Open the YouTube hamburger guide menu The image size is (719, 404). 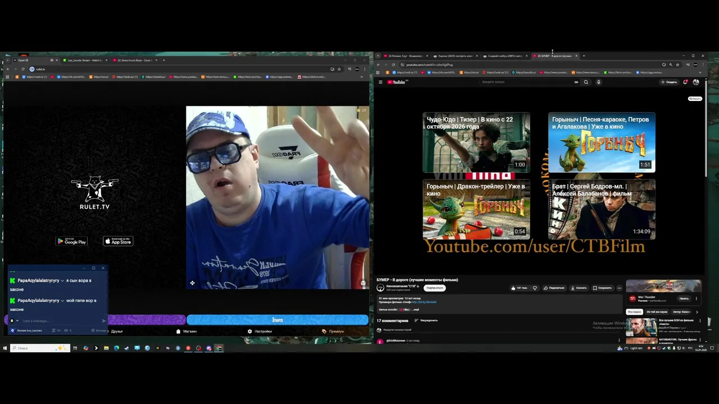(380, 82)
